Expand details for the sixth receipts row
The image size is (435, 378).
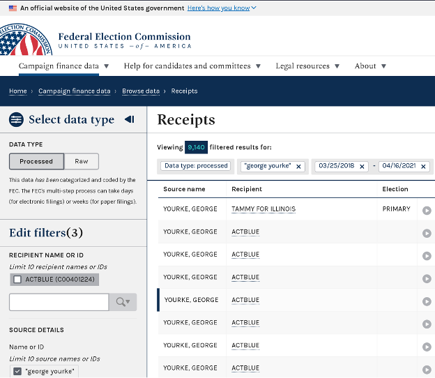(x=427, y=324)
